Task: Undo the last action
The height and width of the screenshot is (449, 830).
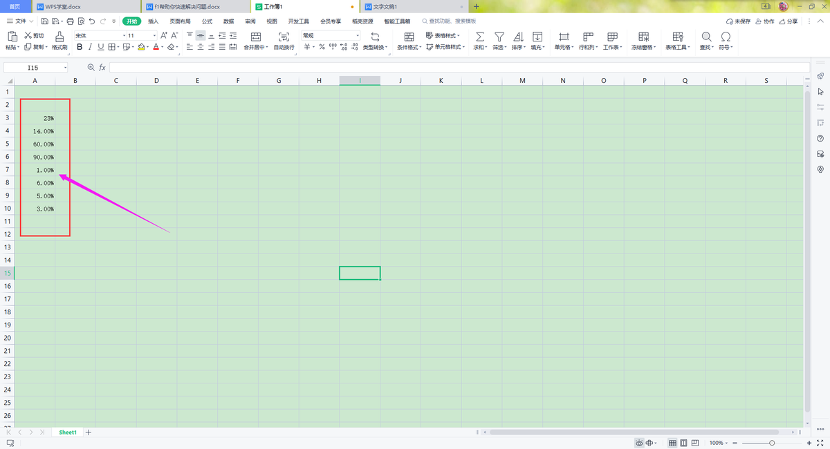Action: (x=92, y=22)
